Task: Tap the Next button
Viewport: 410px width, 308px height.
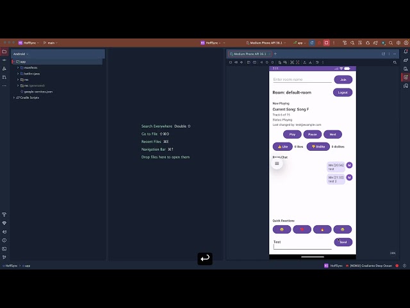Action: point(332,134)
